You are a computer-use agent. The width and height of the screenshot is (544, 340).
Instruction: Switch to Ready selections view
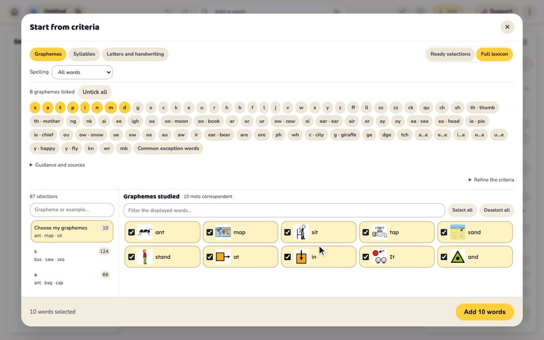pyautogui.click(x=450, y=54)
